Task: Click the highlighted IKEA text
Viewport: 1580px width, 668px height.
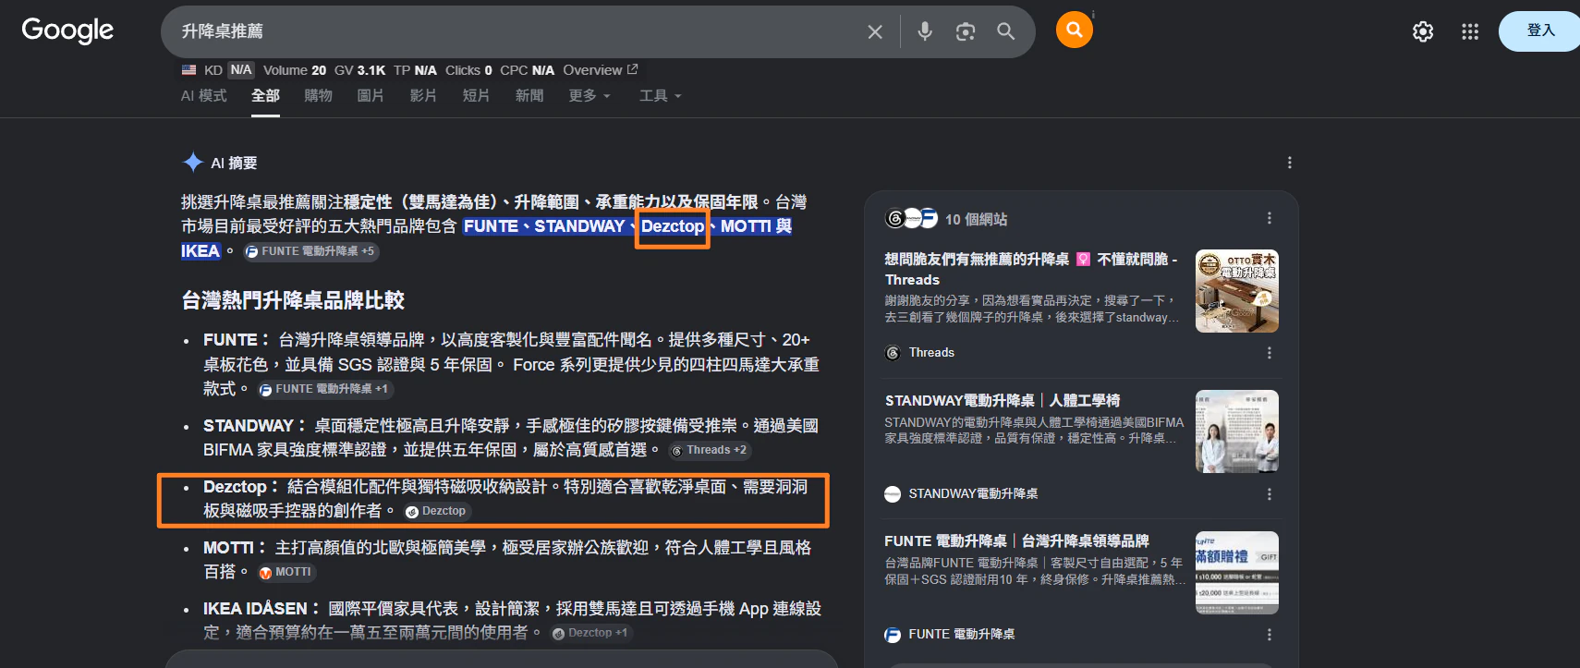Action: [x=201, y=251]
